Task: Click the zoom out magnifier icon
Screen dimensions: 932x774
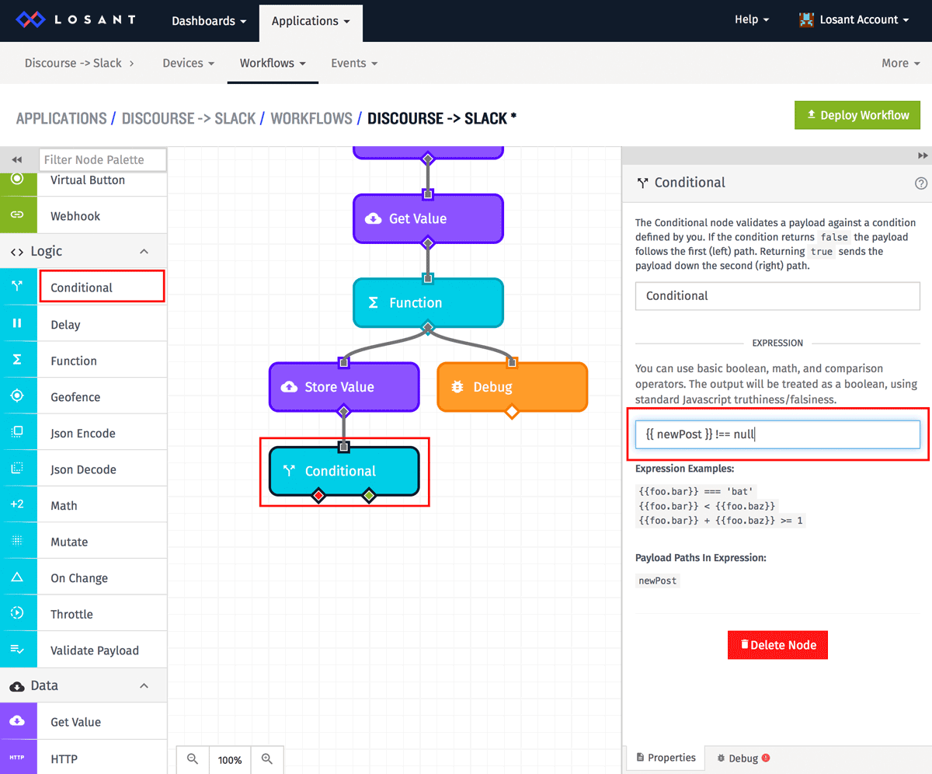Action: (x=193, y=760)
